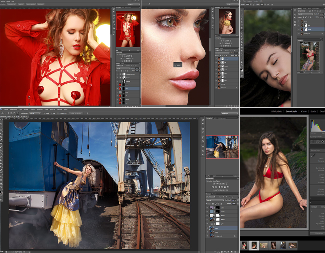Open the Bearbeiten menu
This screenshot has width=325, height=253.
tap(14, 109)
